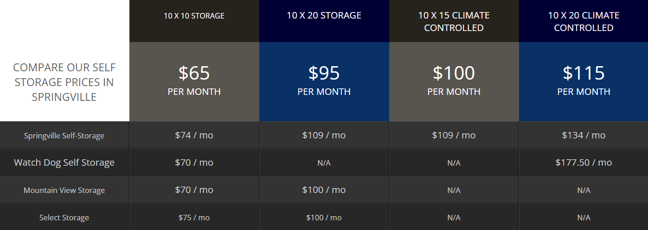Click the 10 X 10 Storage column header
The image size is (648, 230).
tap(194, 16)
